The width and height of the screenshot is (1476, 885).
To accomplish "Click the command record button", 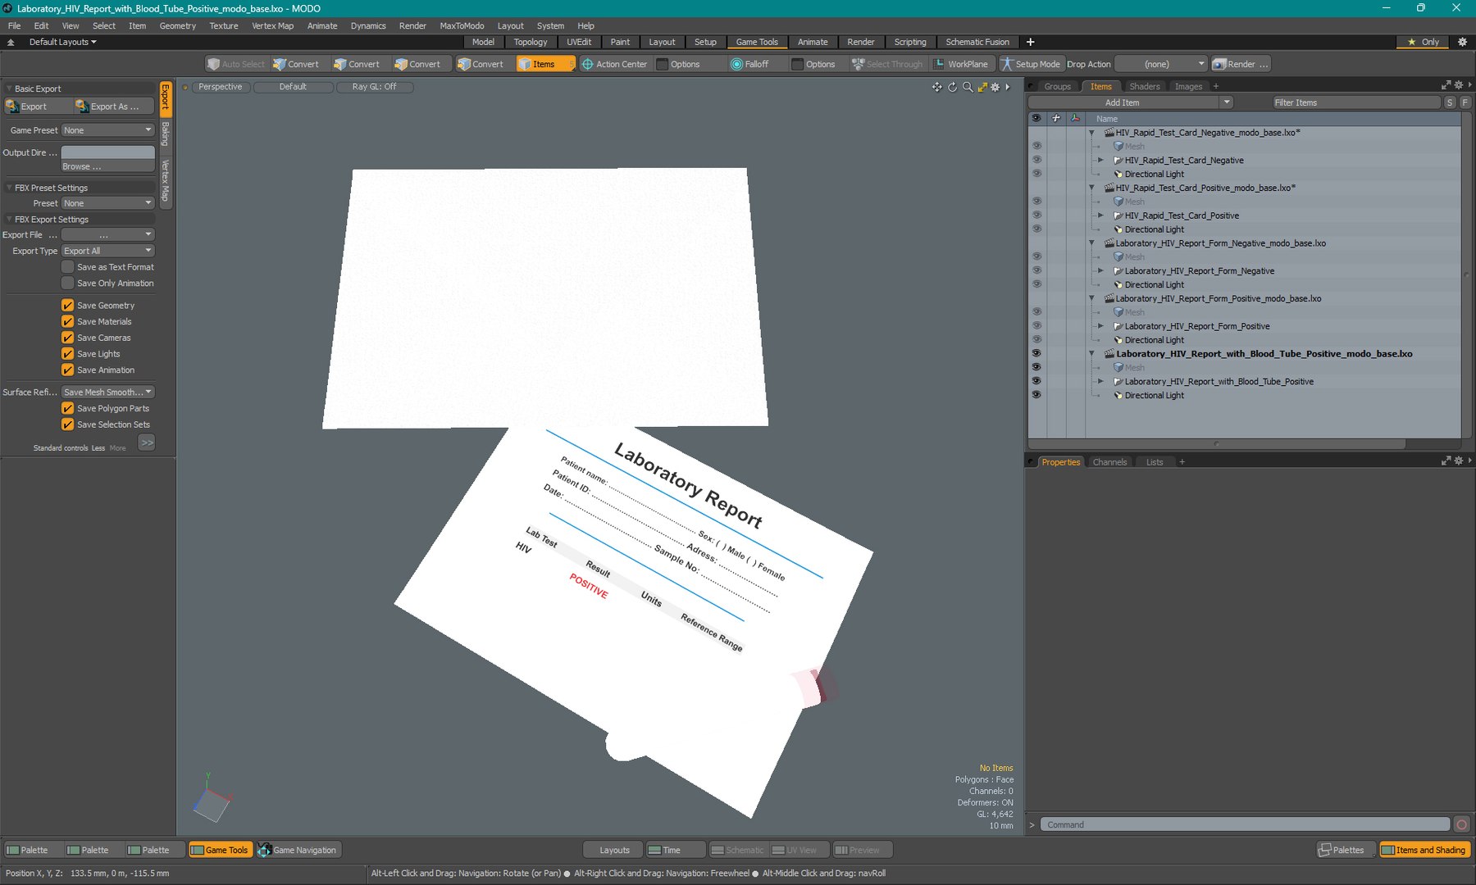I will pyautogui.click(x=1462, y=824).
